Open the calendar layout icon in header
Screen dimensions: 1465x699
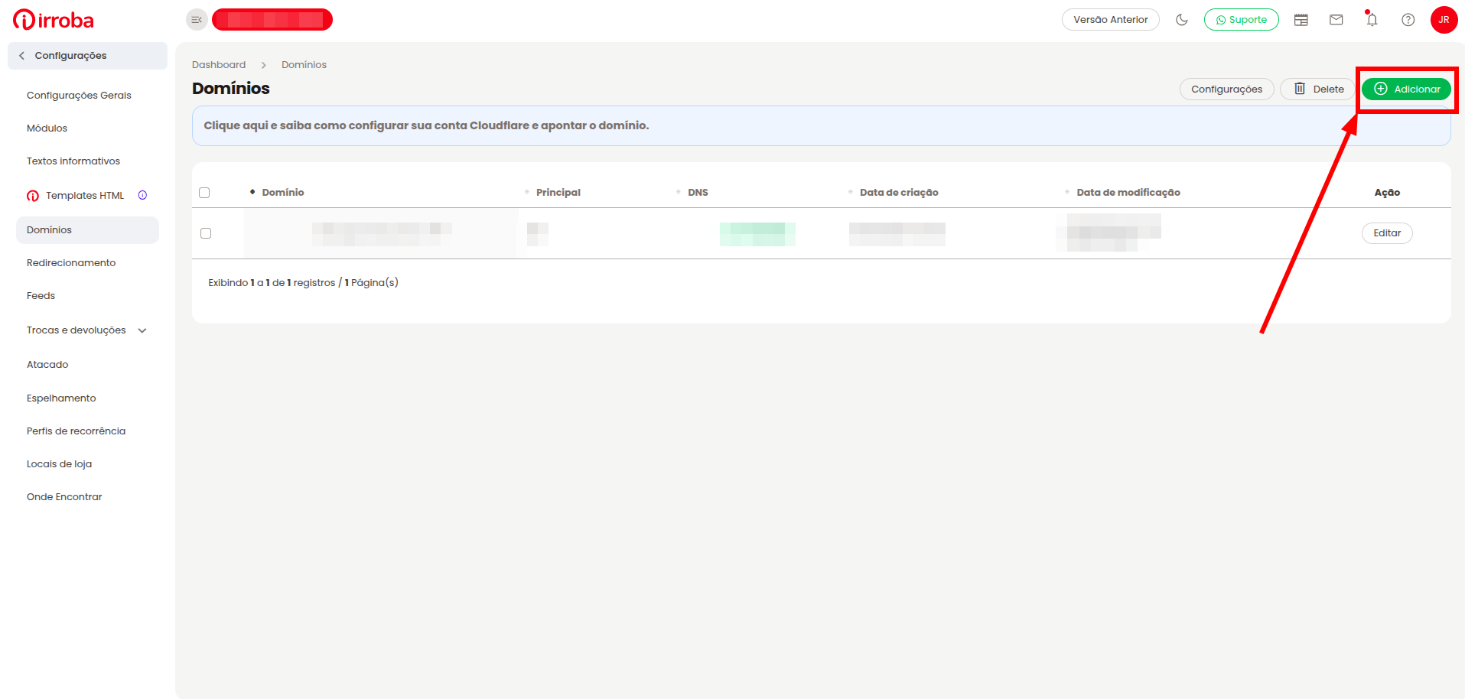coord(1301,20)
